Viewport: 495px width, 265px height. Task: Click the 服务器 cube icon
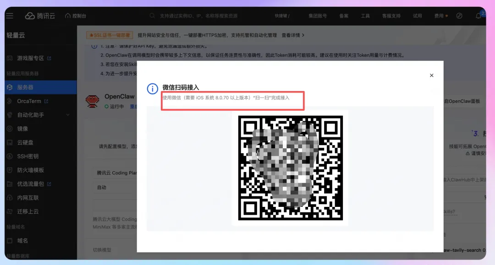(x=10, y=87)
